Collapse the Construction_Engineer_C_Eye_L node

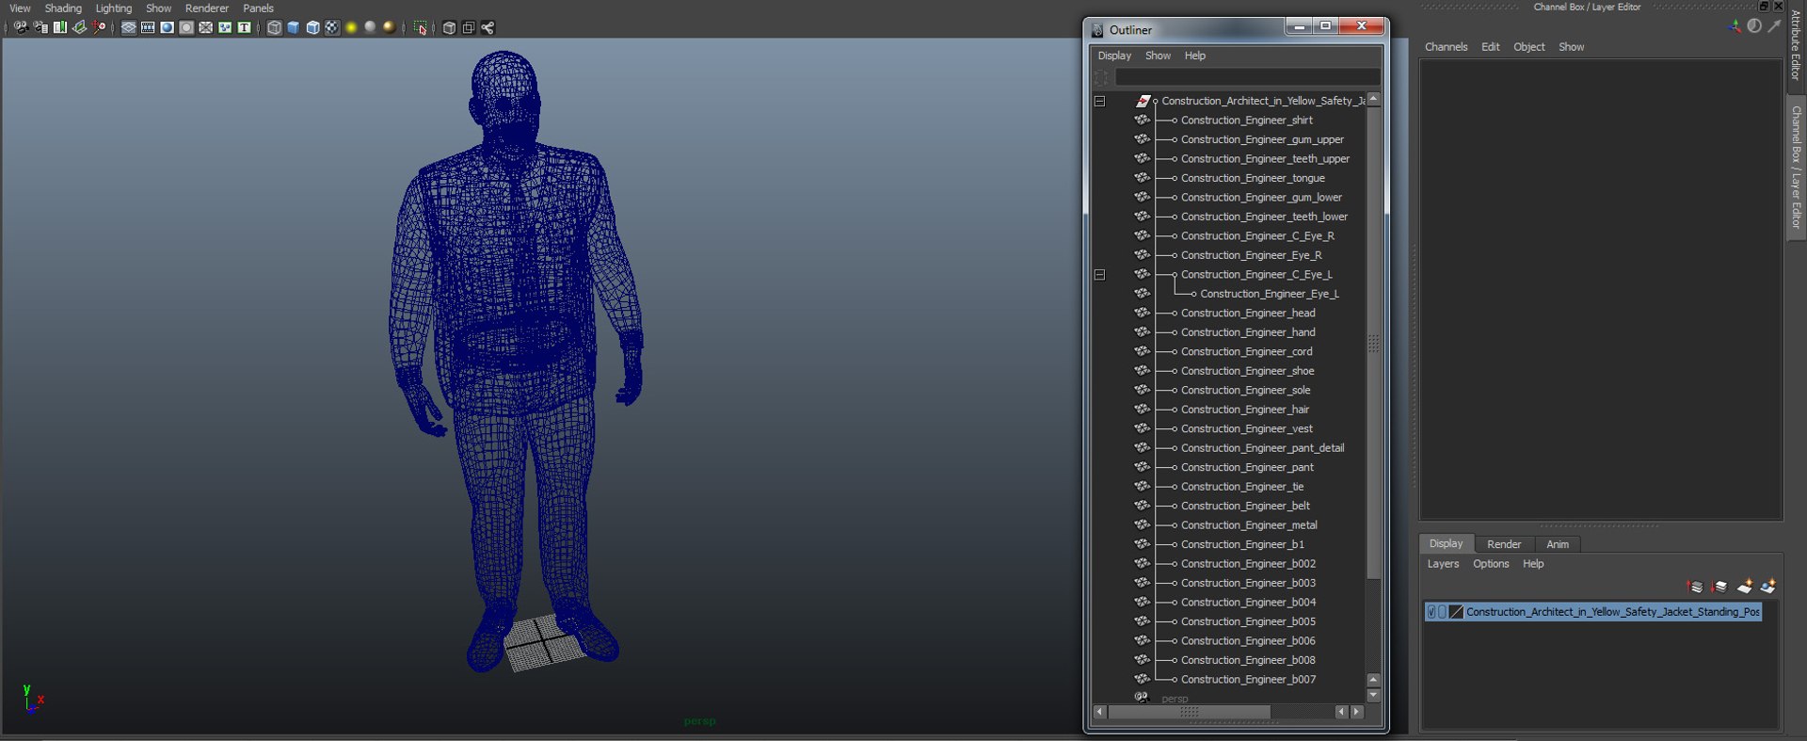(1099, 275)
